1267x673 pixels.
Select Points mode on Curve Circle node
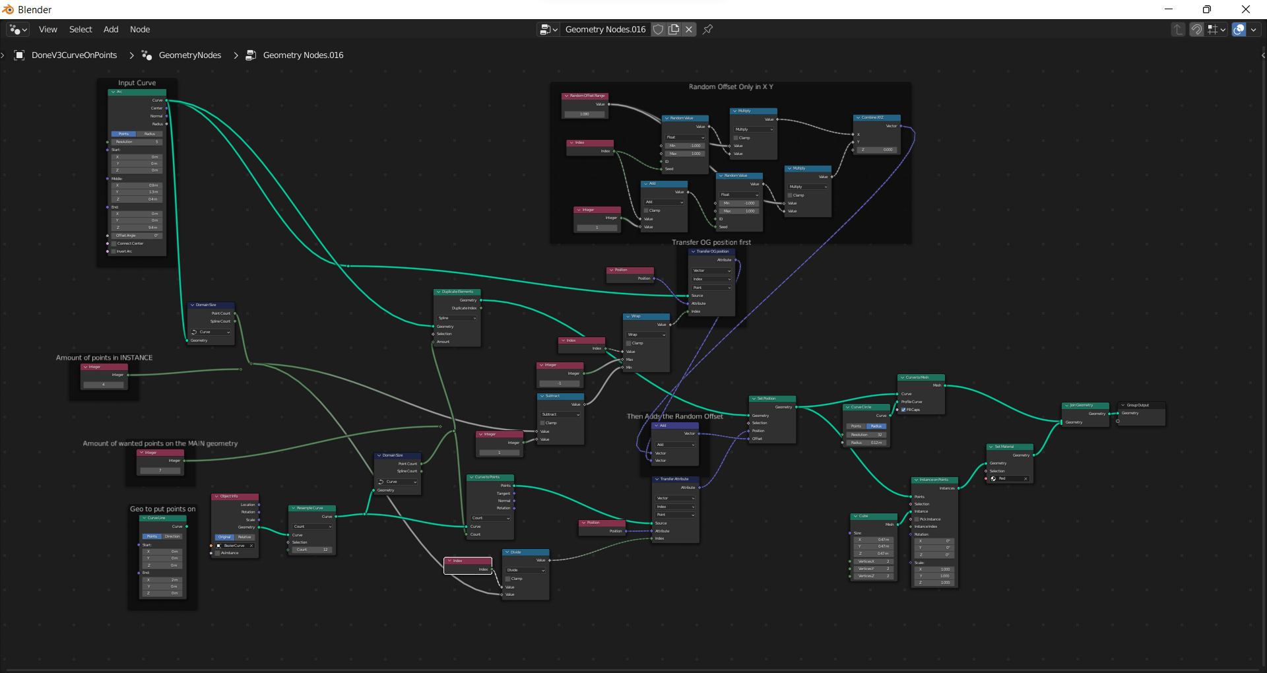tap(857, 426)
